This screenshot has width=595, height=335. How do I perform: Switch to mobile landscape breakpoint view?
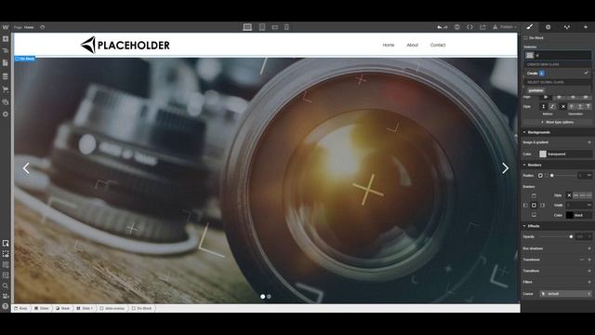[275, 27]
